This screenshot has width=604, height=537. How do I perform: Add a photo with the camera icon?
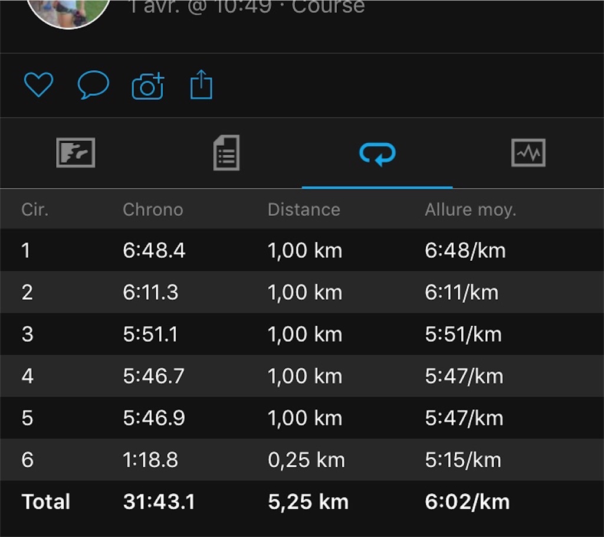148,86
